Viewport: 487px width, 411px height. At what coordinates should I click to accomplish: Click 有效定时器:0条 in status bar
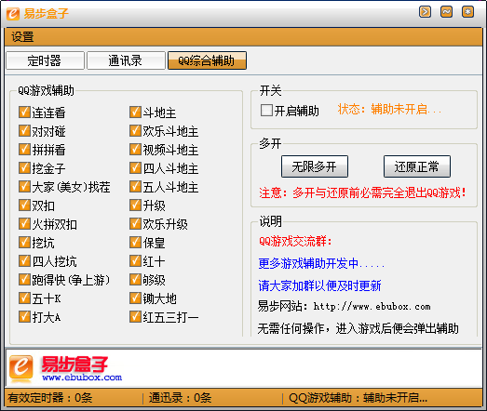50,398
